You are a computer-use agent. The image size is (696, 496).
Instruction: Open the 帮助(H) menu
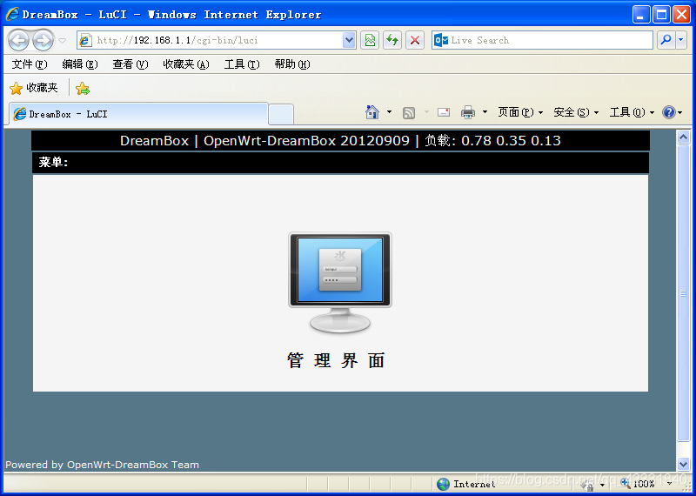tap(292, 64)
